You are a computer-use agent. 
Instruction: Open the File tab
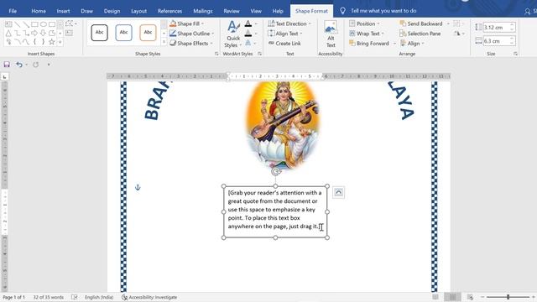pyautogui.click(x=13, y=11)
